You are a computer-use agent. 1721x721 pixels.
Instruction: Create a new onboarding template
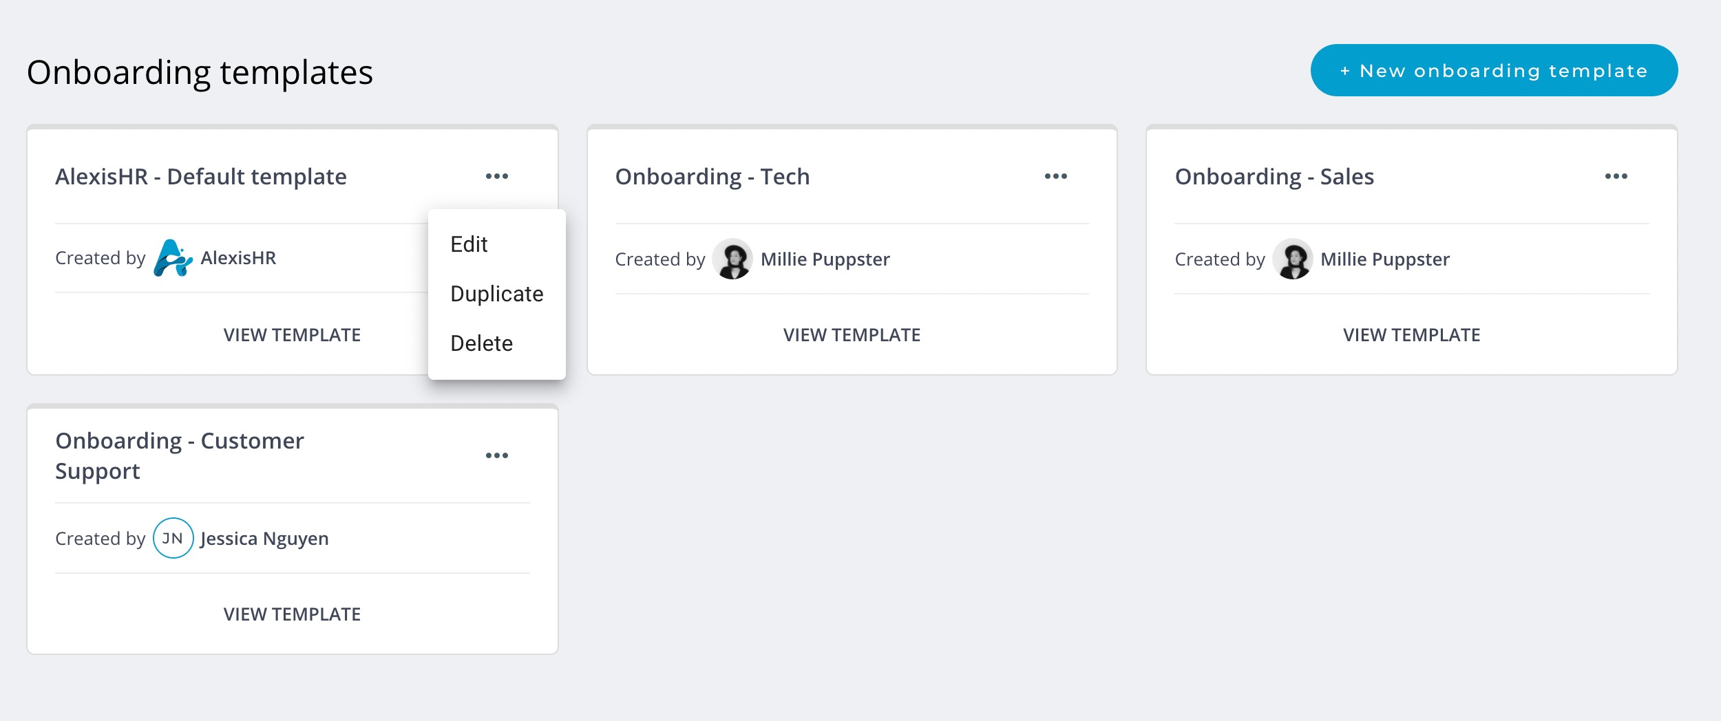click(x=1494, y=70)
